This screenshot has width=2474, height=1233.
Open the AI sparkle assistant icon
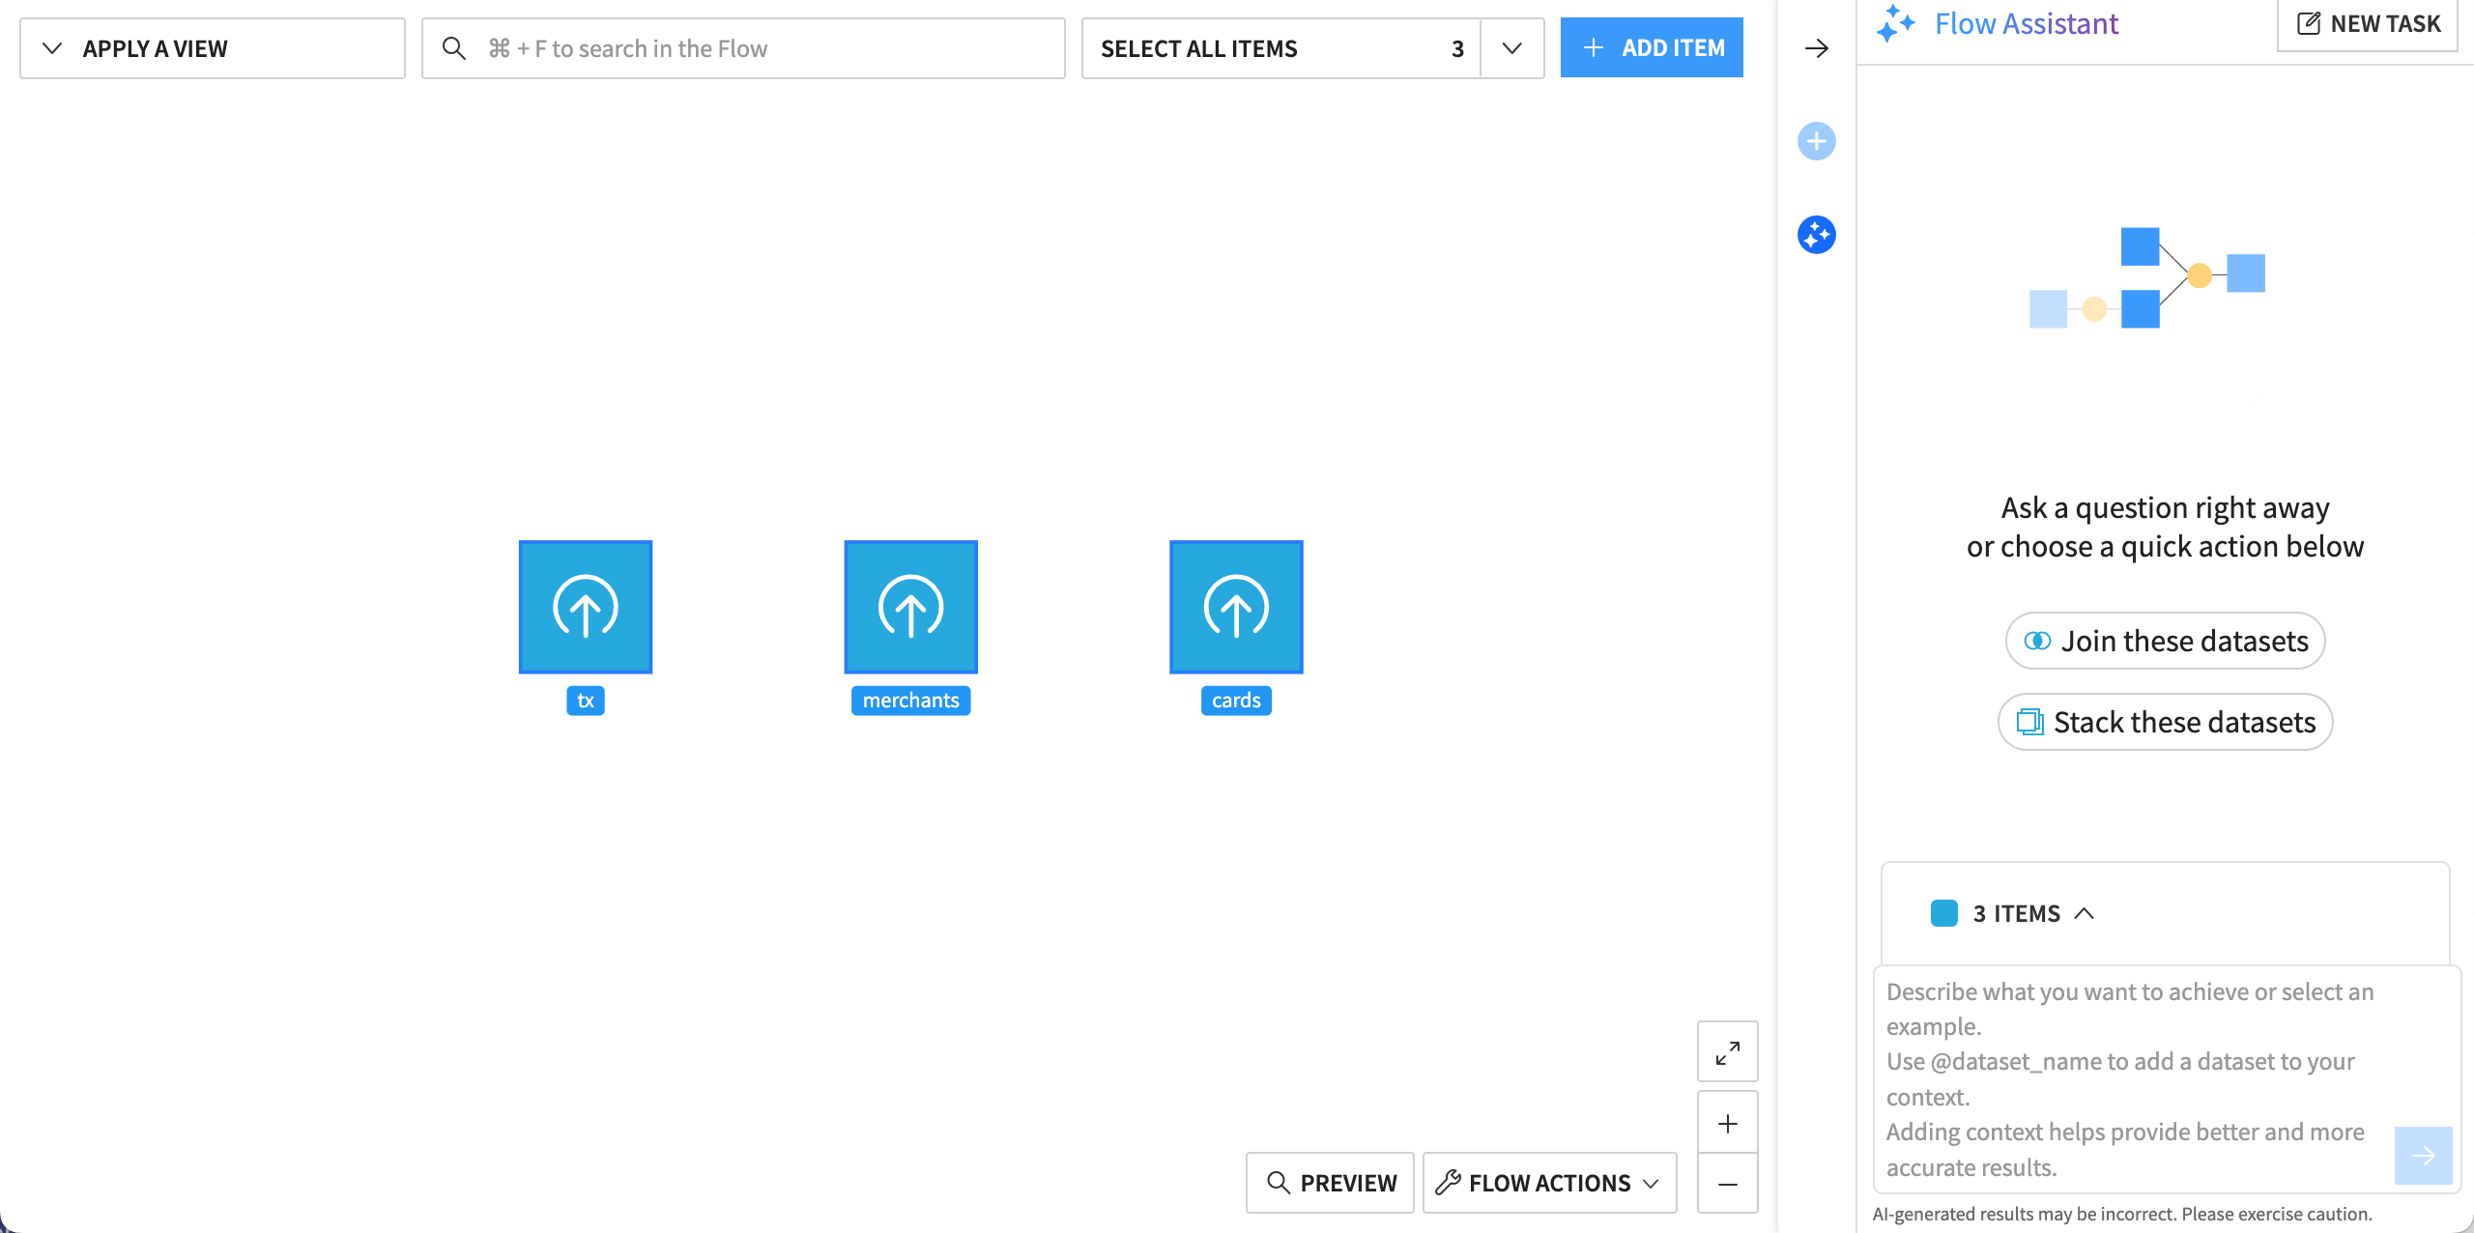point(1817,235)
